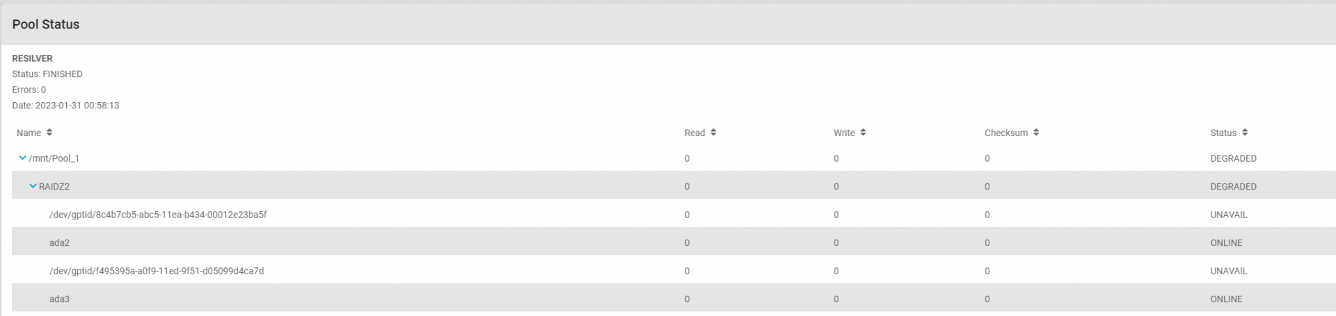Select the ada2 disk row name

click(x=59, y=243)
